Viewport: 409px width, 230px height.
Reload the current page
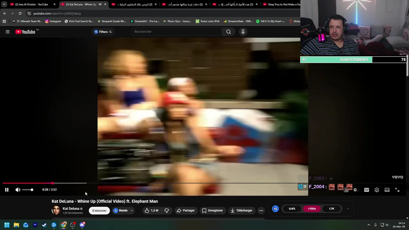(20, 13)
